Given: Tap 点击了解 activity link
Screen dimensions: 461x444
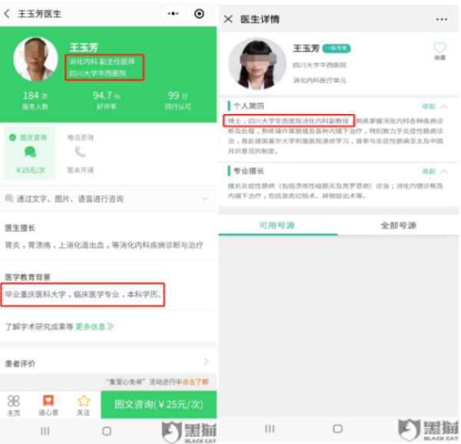Looking at the screenshot, I should click(x=195, y=382).
